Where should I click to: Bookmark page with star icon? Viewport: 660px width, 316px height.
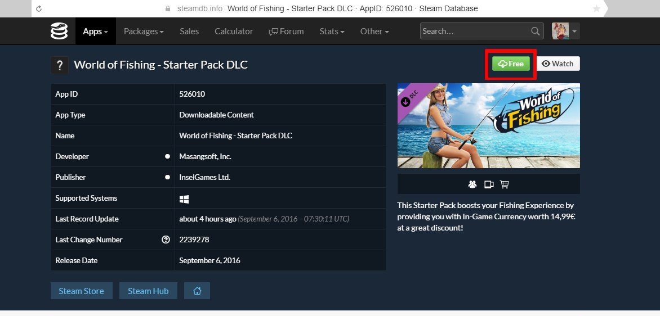(596, 8)
